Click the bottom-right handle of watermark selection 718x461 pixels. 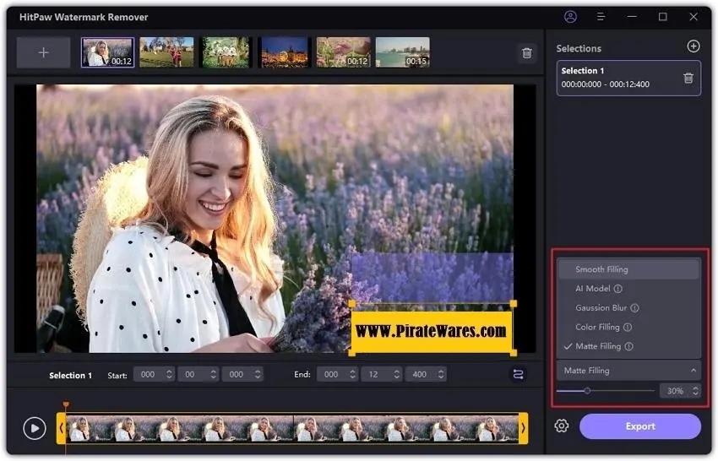point(514,353)
